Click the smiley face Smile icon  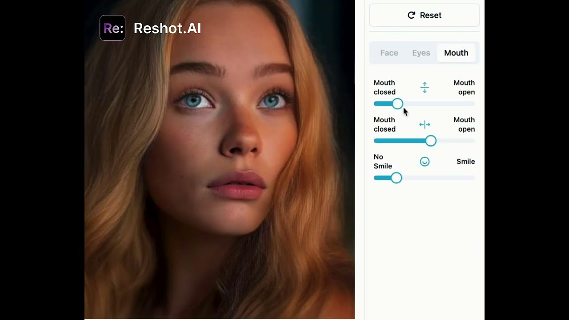(425, 161)
